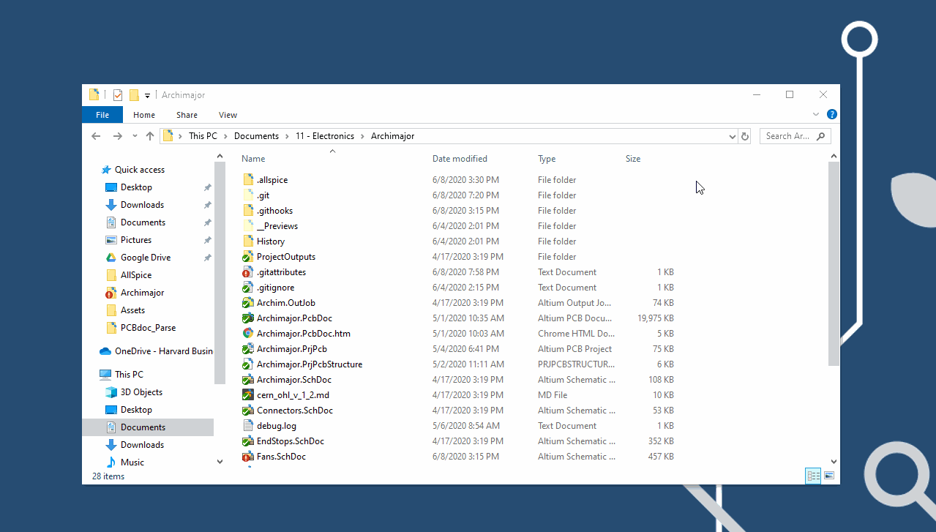Click the file list vertical scrollbar
Screen dimensions: 936x532
[x=834, y=263]
